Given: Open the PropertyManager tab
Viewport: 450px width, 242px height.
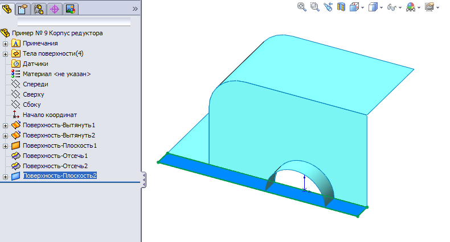Looking at the screenshot, I should (x=23, y=9).
